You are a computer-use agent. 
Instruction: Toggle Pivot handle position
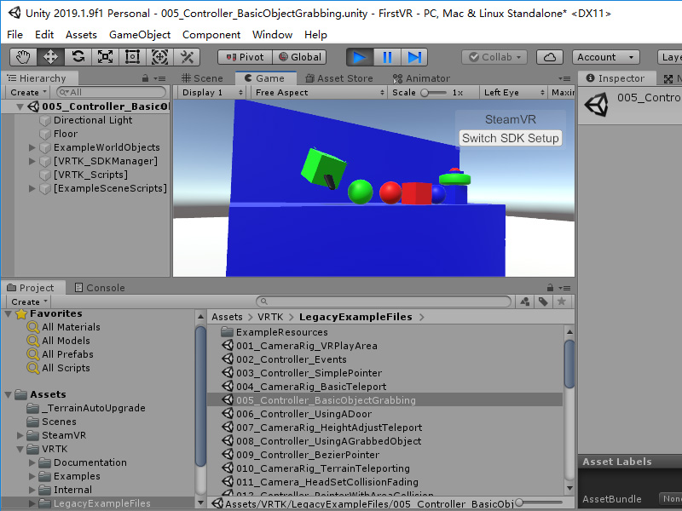[246, 57]
